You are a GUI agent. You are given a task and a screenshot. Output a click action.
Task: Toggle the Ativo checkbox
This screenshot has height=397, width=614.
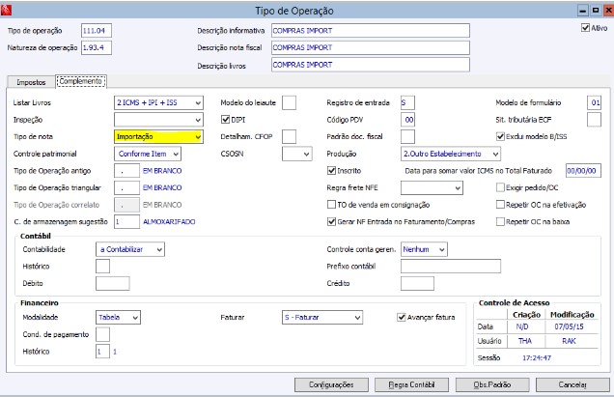click(585, 29)
